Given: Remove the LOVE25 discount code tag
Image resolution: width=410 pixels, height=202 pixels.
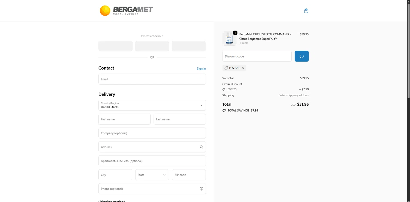Looking at the screenshot, I should [x=243, y=68].
